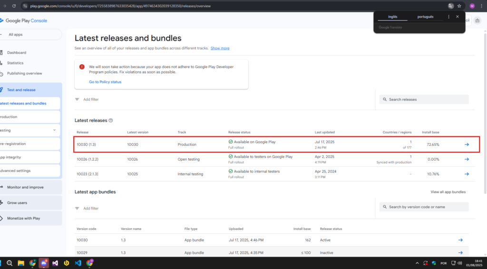Click the Go to Policy status link
The width and height of the screenshot is (487, 269).
105,82
